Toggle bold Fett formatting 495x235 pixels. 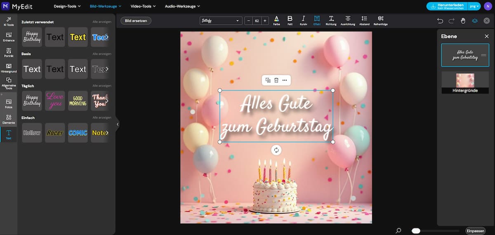[x=290, y=20]
